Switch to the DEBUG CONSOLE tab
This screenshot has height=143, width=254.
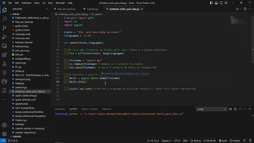(x=89, y=109)
